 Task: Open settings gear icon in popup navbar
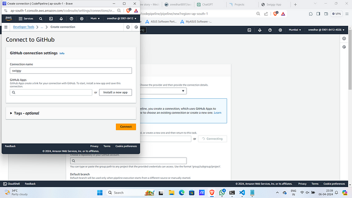tap(82, 18)
